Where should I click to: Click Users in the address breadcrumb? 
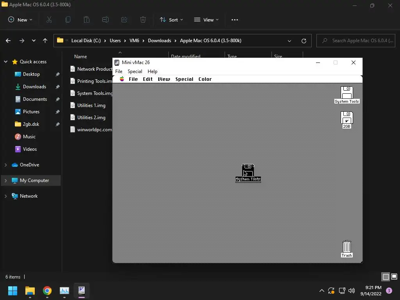115,41
